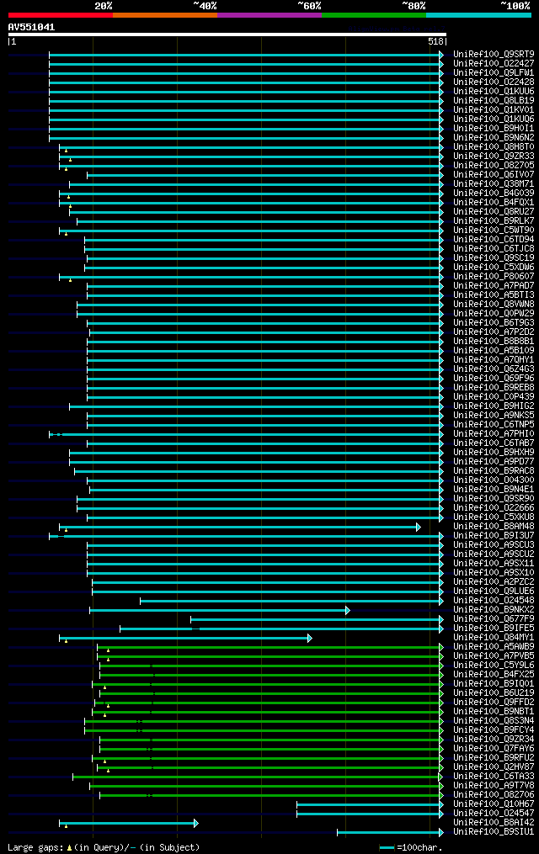Click the UniRef100_Q6IV07 label
539x854 pixels.
click(x=494, y=175)
